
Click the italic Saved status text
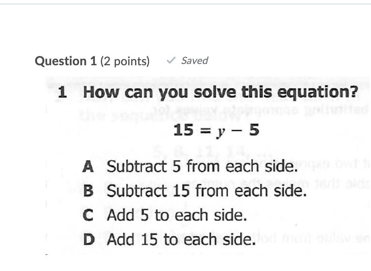click(195, 60)
